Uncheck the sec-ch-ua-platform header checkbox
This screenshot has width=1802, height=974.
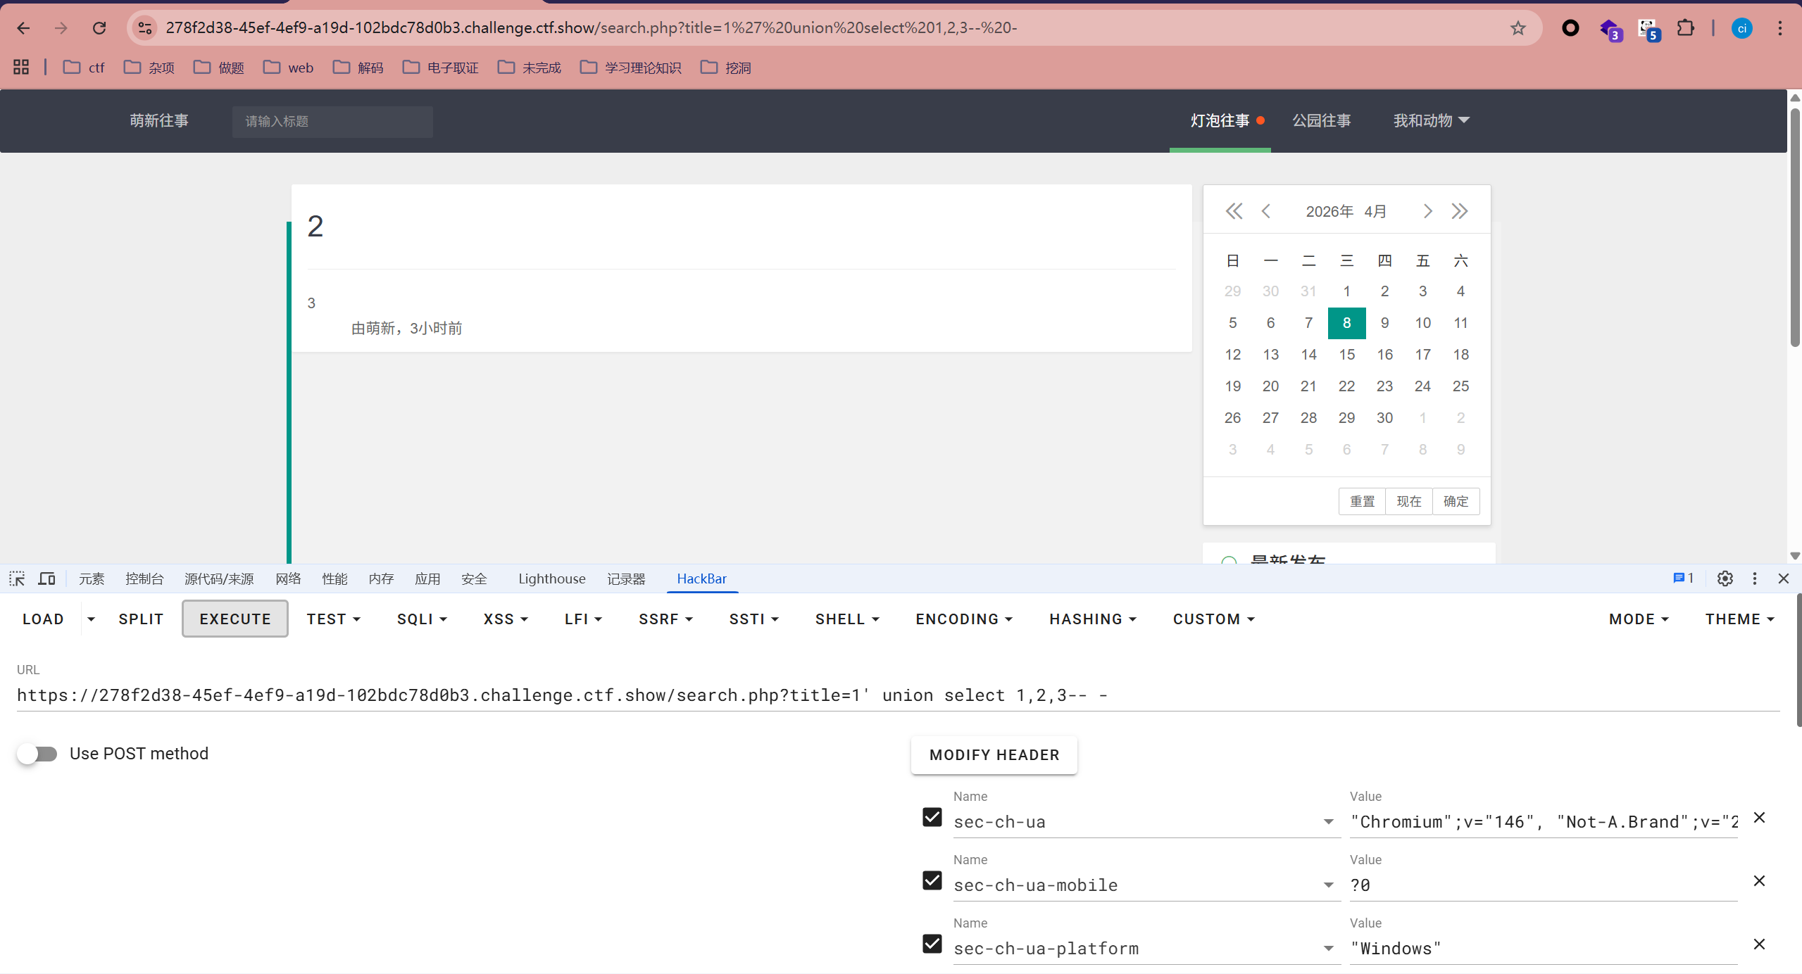pyautogui.click(x=932, y=944)
